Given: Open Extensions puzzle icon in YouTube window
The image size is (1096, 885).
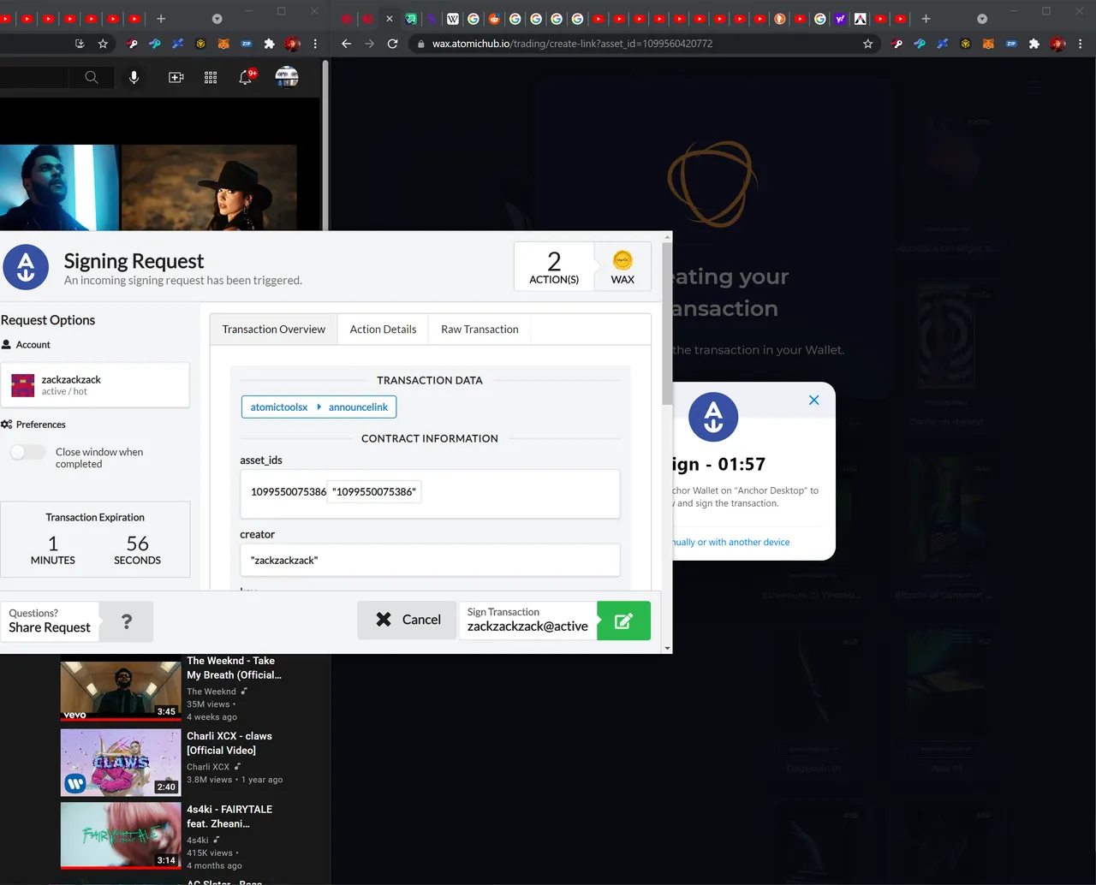Looking at the screenshot, I should pyautogui.click(x=269, y=44).
